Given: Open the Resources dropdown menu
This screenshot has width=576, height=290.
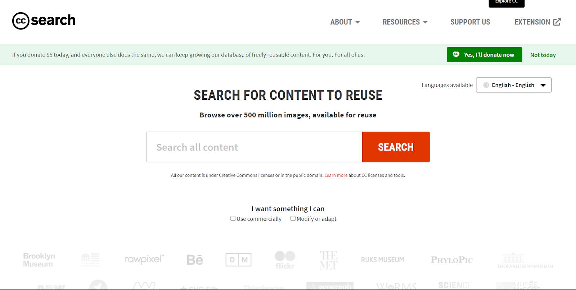Looking at the screenshot, I should pos(405,22).
